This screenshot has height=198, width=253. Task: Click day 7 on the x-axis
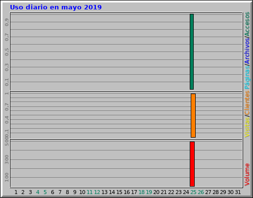(60, 192)
